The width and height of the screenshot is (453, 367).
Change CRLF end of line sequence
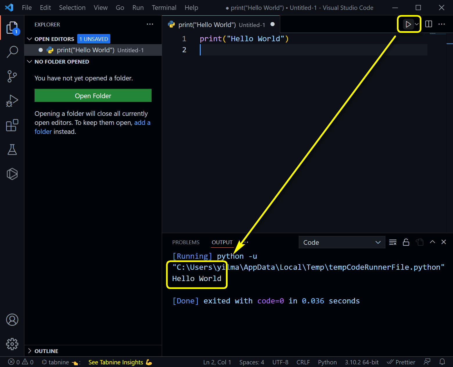coord(303,362)
